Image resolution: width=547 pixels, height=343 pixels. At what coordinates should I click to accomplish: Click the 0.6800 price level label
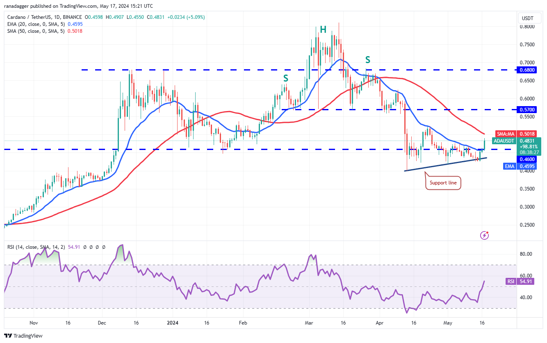[529, 70]
